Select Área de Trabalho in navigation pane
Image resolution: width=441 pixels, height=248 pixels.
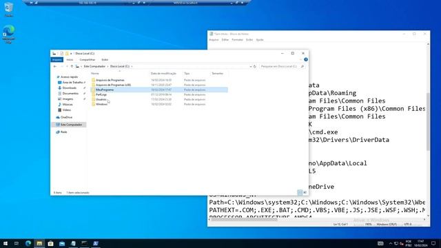tap(72, 83)
